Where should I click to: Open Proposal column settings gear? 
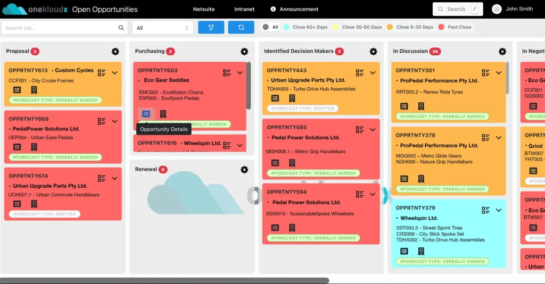115,52
